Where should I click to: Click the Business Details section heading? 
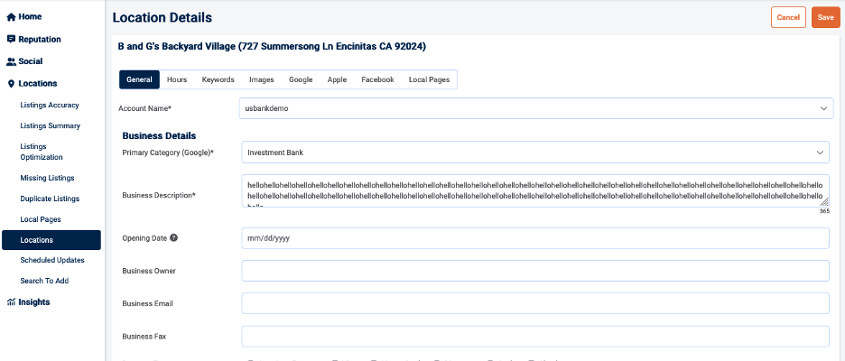(159, 135)
